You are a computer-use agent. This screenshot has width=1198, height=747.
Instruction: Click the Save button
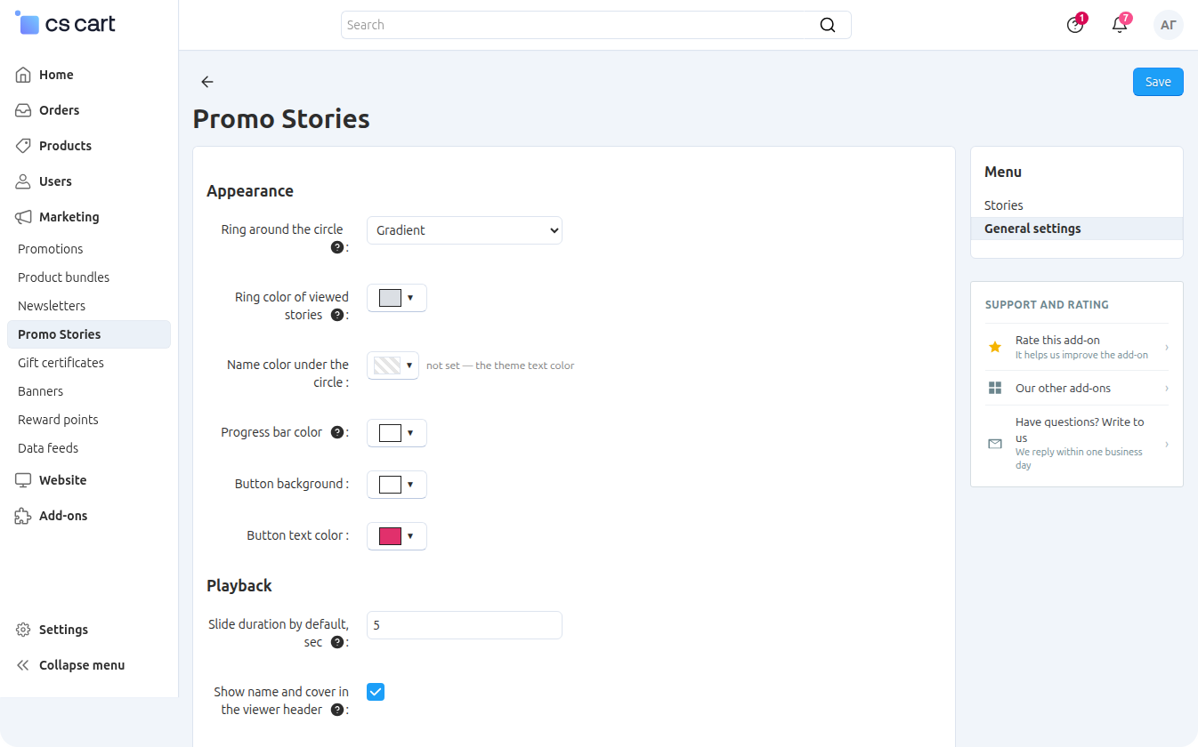pos(1158,82)
